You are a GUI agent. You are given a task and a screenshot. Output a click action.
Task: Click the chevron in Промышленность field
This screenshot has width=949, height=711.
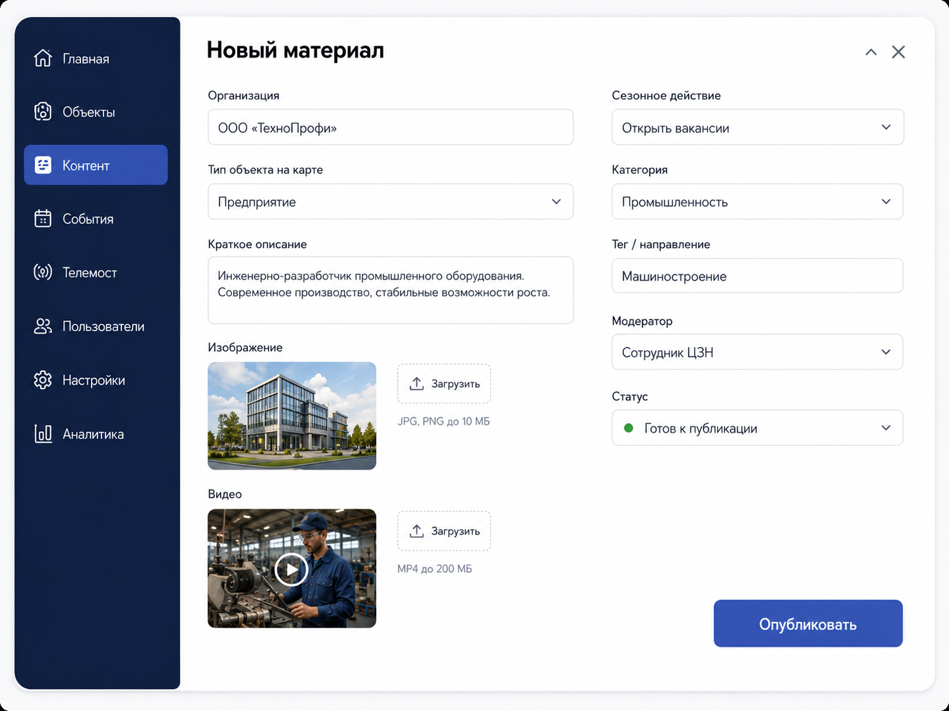[886, 202]
